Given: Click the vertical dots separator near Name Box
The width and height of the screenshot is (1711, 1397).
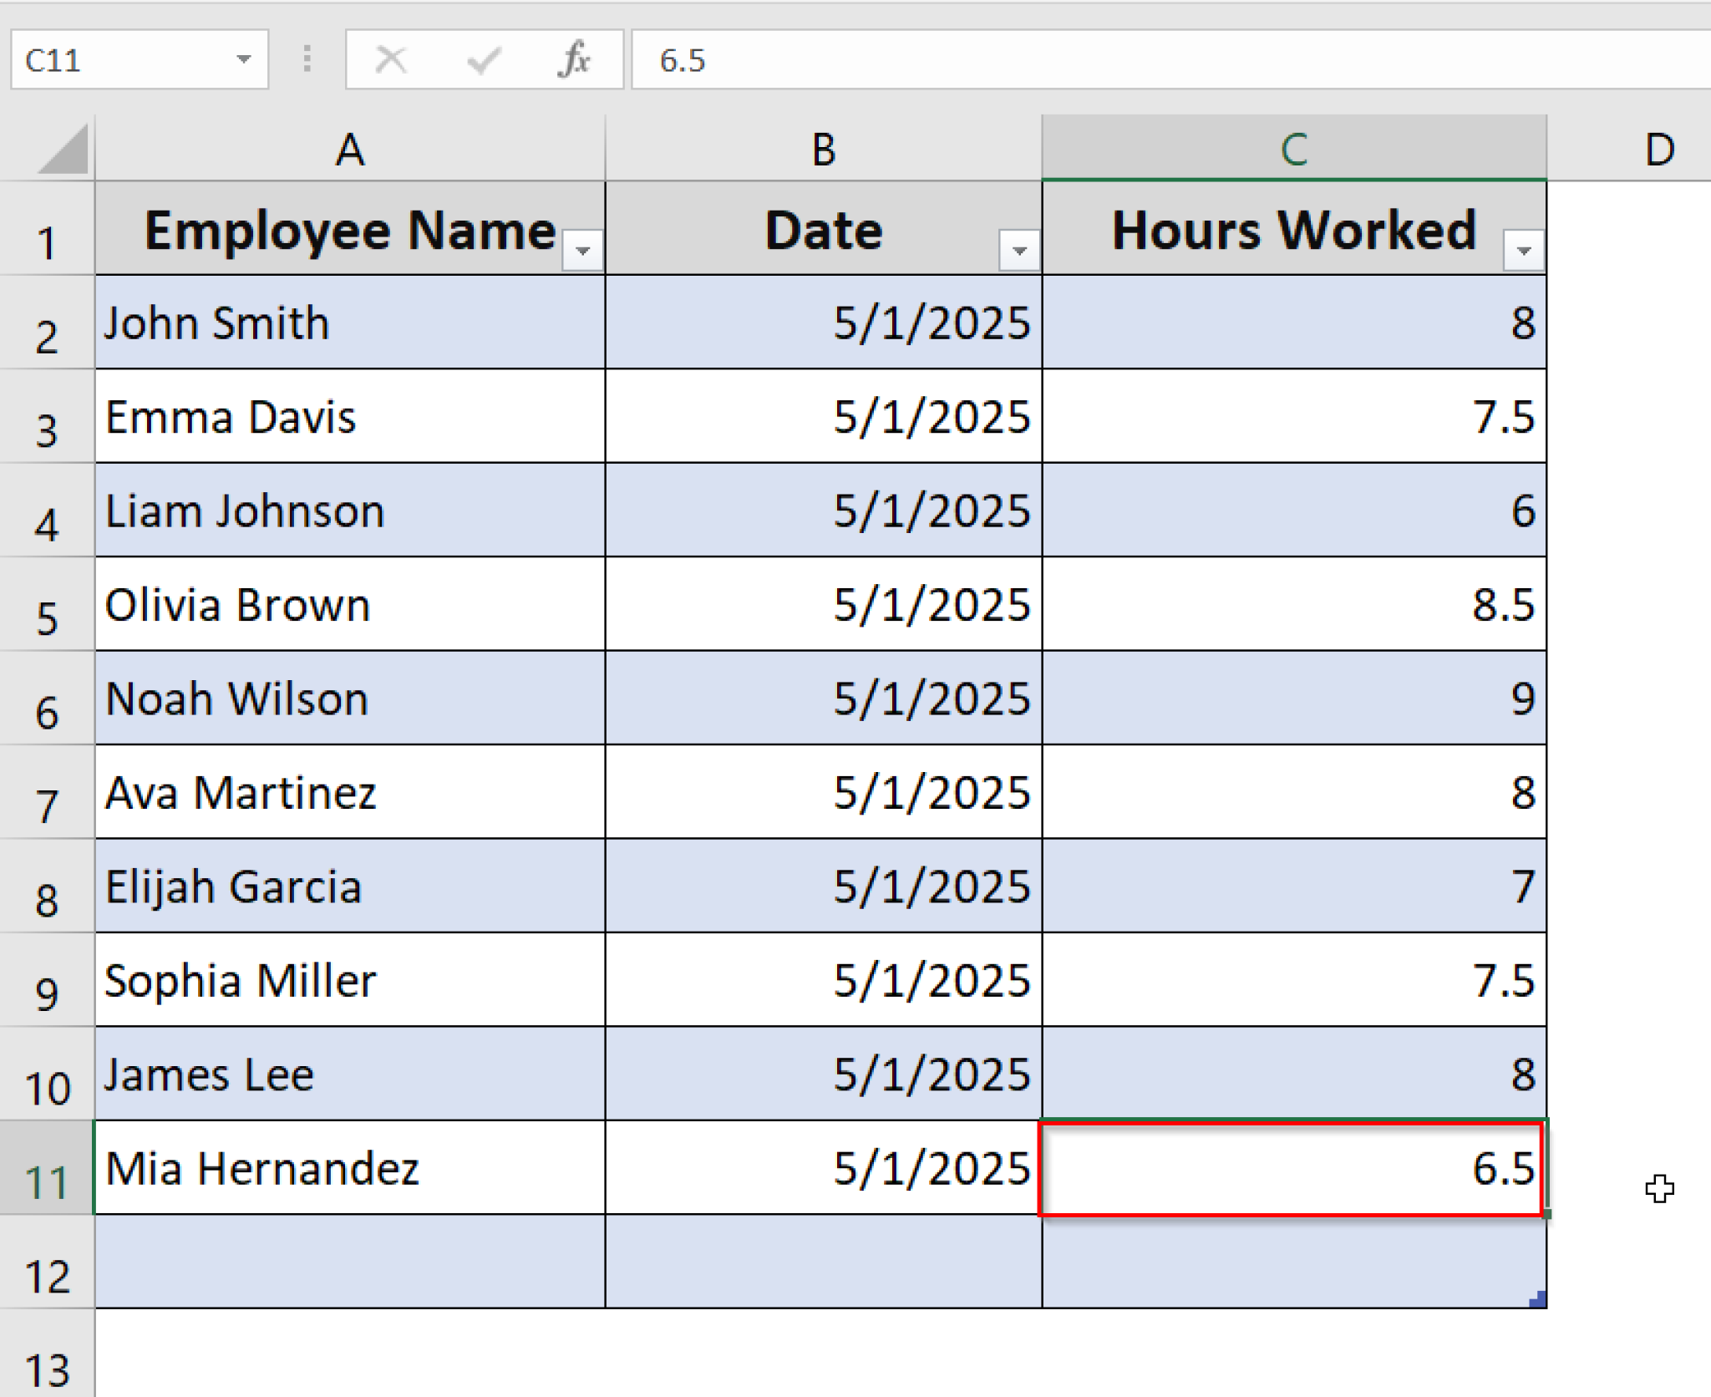Looking at the screenshot, I should pos(306,58).
